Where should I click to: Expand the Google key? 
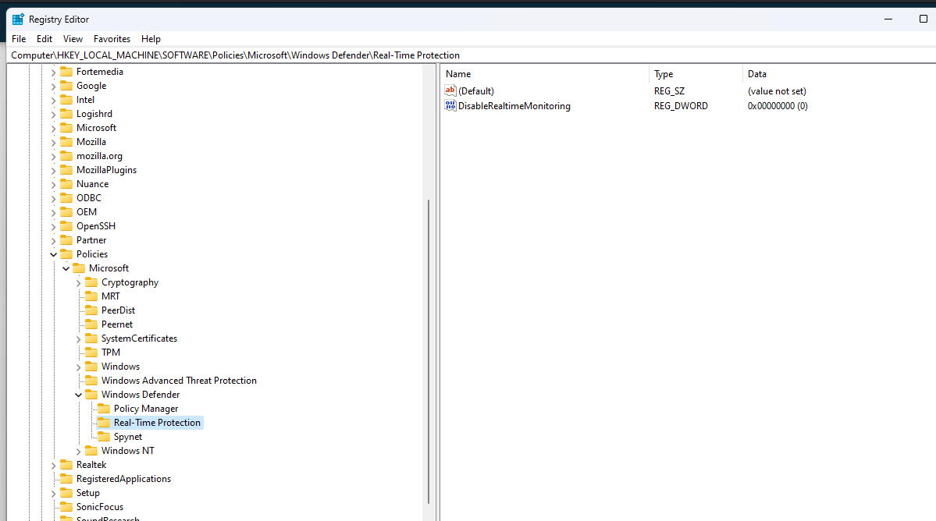pos(53,86)
